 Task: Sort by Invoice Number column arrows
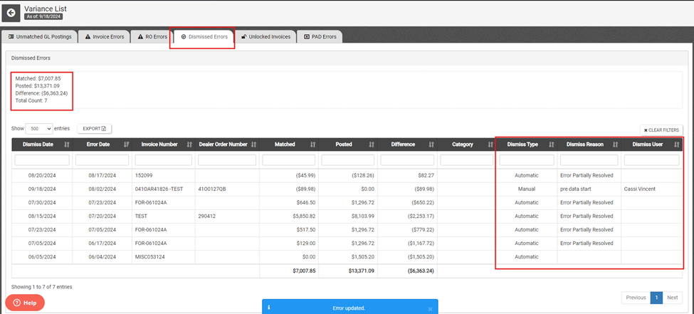pyautogui.click(x=189, y=145)
